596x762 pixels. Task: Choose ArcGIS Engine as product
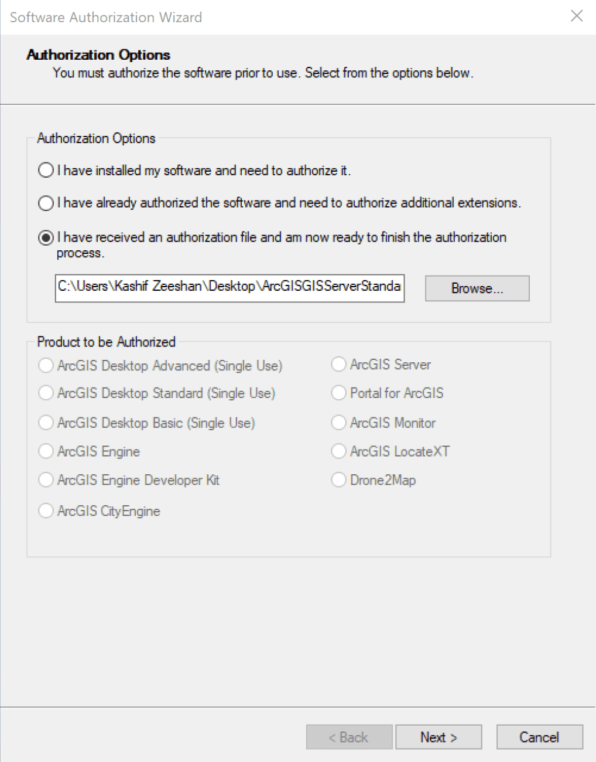46,451
